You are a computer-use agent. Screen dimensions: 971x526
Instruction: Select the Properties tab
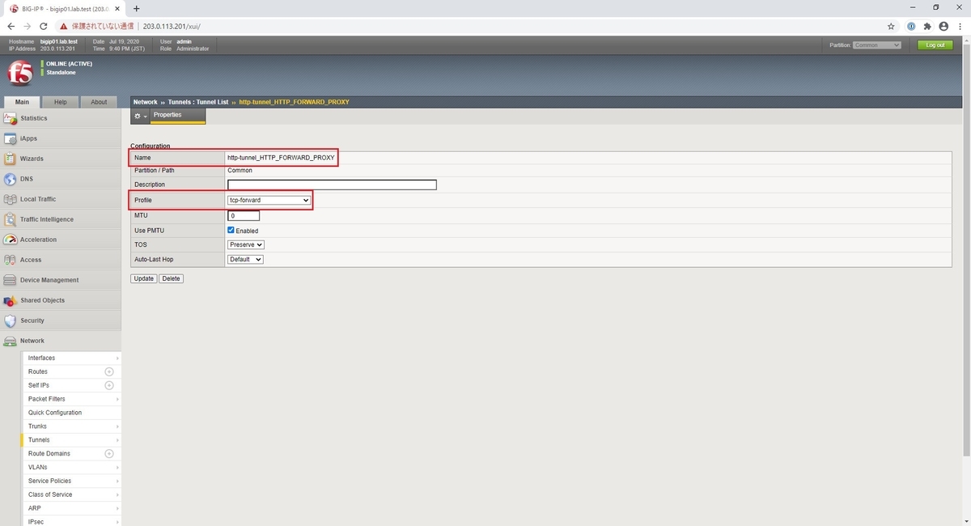click(x=167, y=115)
